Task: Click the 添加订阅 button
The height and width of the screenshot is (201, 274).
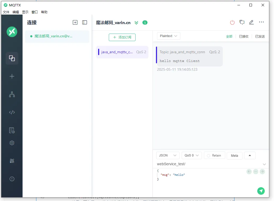Action: point(122,37)
